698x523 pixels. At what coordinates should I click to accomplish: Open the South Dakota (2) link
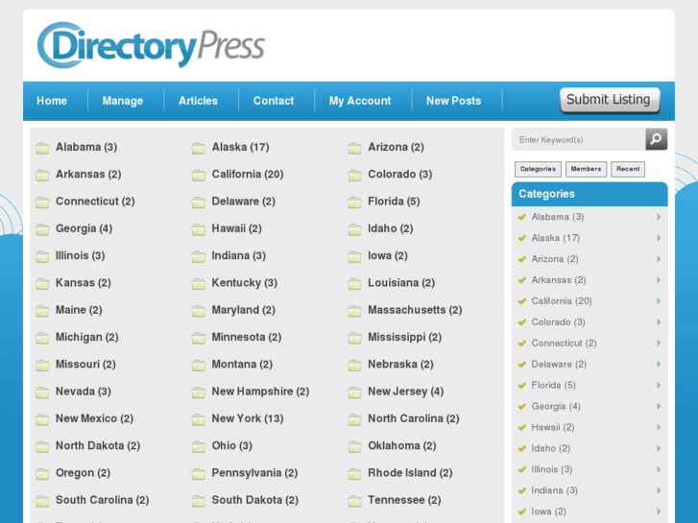[x=255, y=500]
